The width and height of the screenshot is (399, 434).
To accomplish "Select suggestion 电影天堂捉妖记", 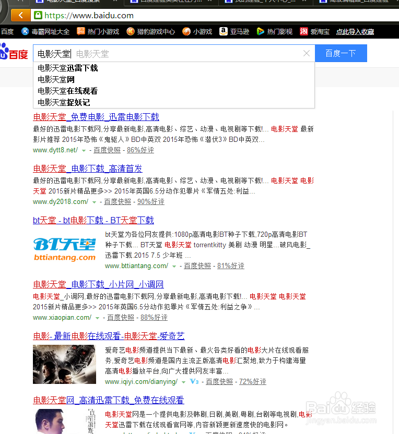I will (x=174, y=103).
